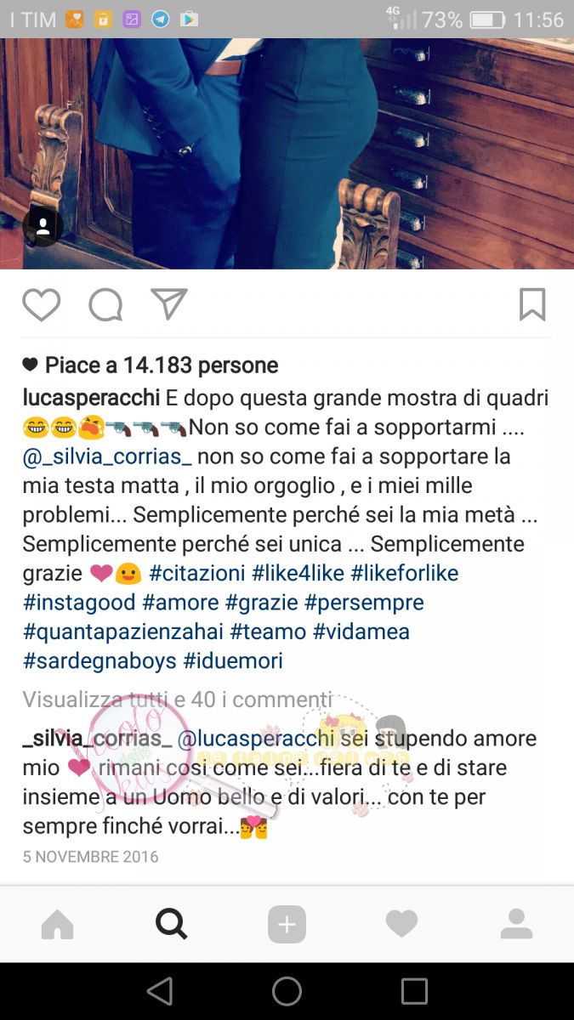
Task: Tap the @_silvia_corrias_ mention in caption
Action: [107, 456]
